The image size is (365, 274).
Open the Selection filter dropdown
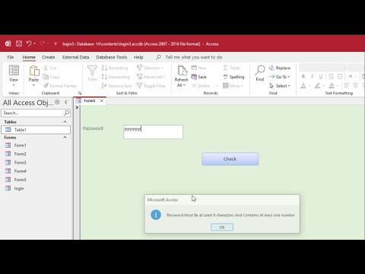(150, 68)
